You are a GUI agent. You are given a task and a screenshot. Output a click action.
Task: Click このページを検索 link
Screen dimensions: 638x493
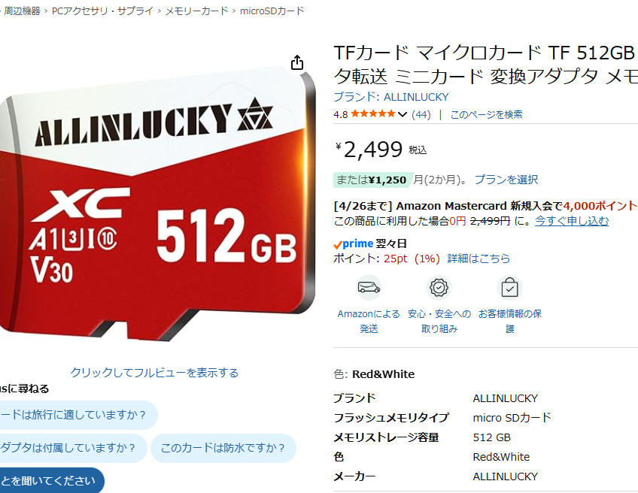tap(486, 115)
